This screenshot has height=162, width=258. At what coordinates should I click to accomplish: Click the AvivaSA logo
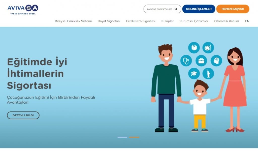[23, 9]
